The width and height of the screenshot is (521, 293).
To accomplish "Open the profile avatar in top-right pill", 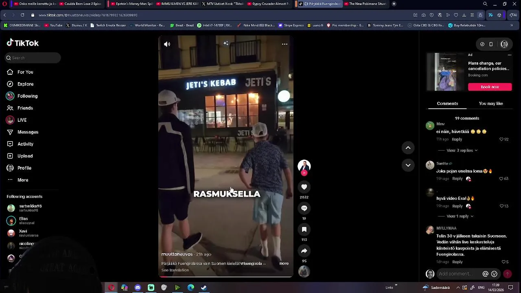I will click(x=504, y=44).
